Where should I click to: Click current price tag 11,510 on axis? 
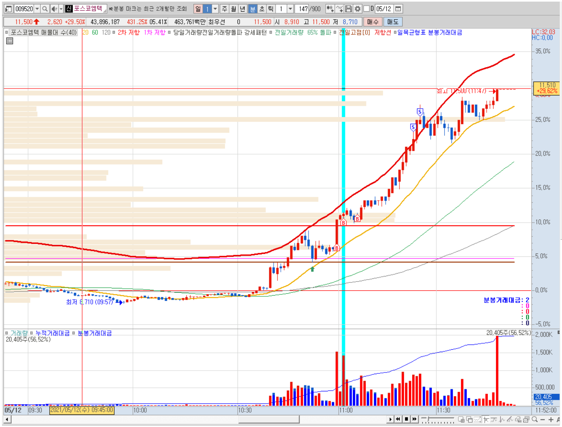point(547,88)
